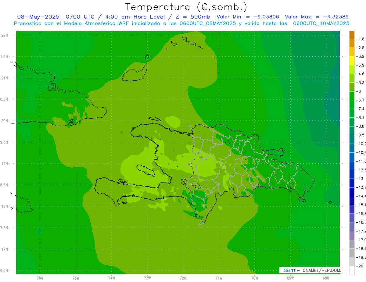Click the '-8.8' colorbar label
Viewport: 366px width, 282px height.
[x=361, y=126]
